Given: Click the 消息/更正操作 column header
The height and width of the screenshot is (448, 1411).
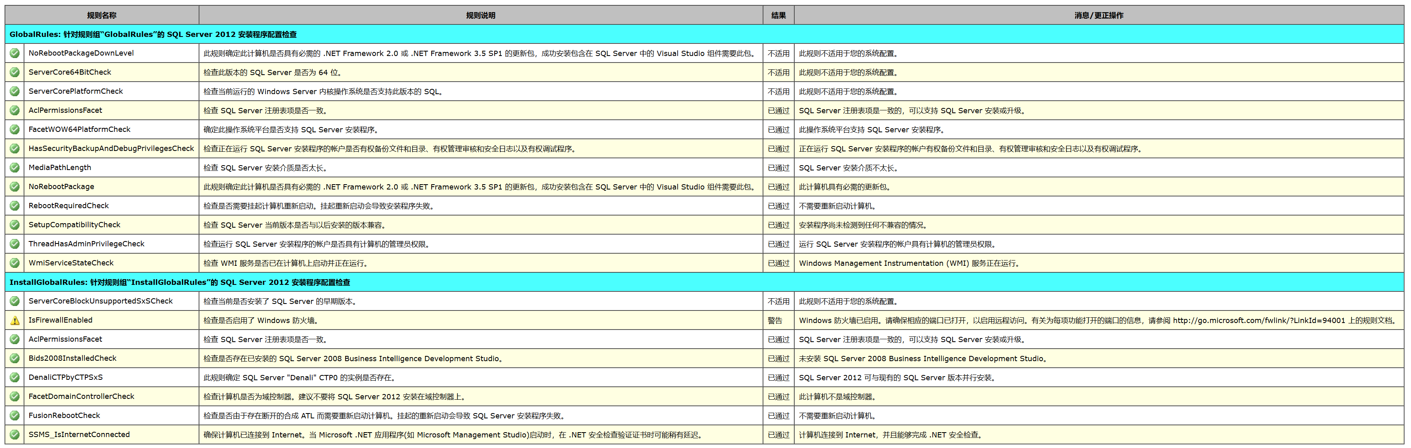Looking at the screenshot, I should click(1098, 15).
